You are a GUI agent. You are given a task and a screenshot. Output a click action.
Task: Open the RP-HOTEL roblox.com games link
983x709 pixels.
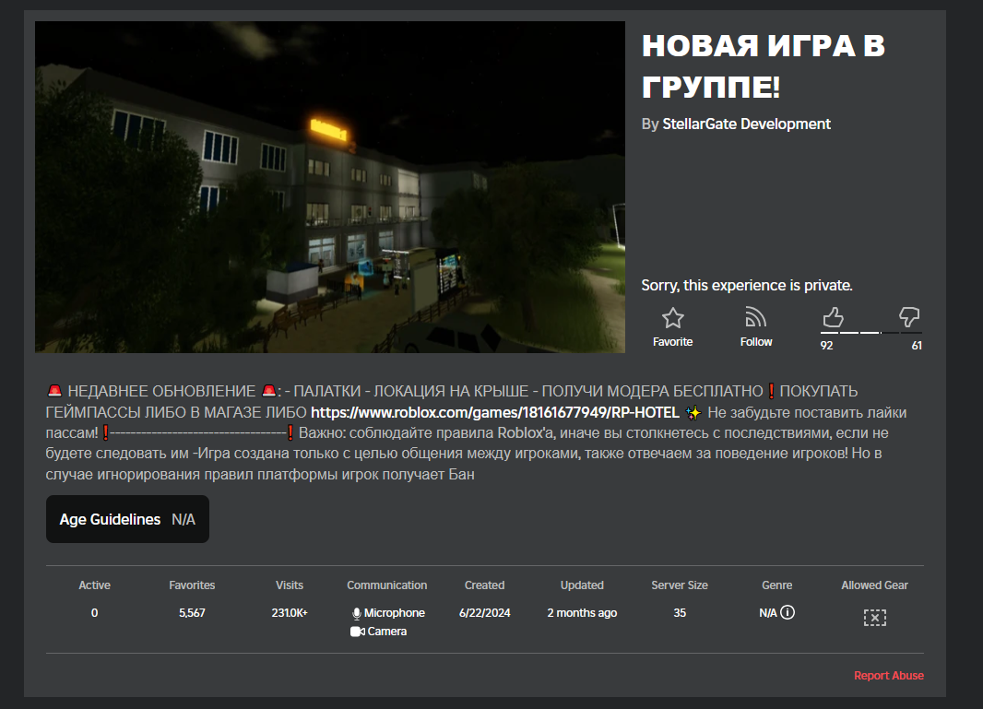(493, 412)
